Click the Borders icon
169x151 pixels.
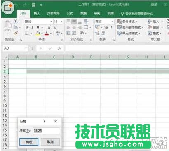click(27, 33)
